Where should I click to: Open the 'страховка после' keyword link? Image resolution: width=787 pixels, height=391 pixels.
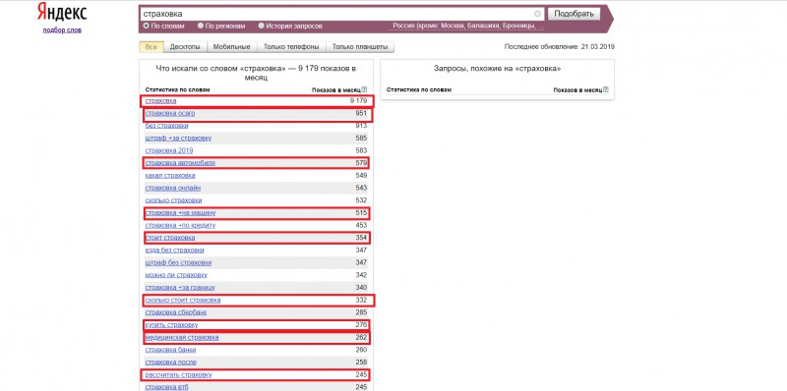coord(170,363)
